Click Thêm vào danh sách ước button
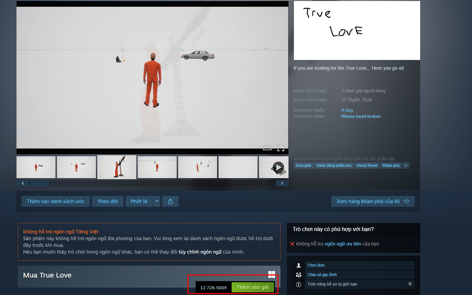Image resolution: width=472 pixels, height=295 pixels. pyautogui.click(x=56, y=201)
